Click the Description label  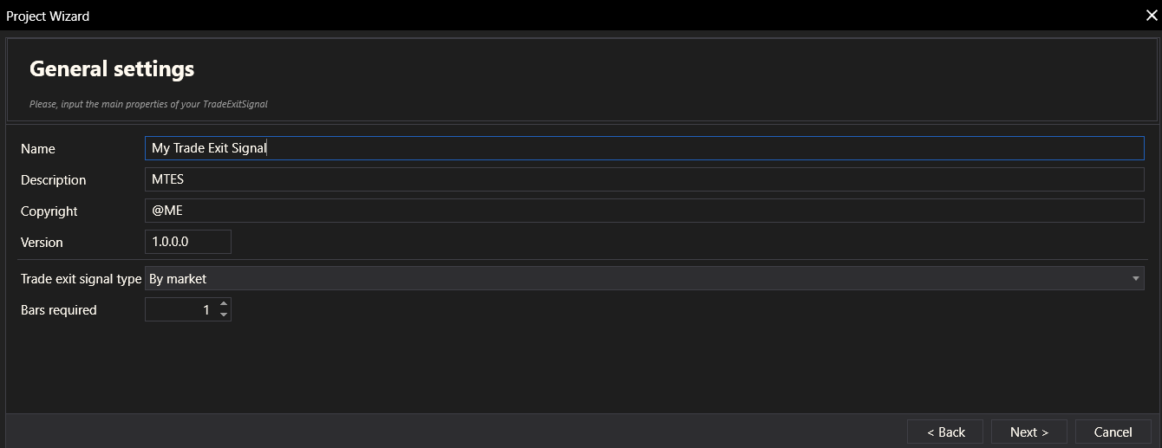tap(54, 180)
